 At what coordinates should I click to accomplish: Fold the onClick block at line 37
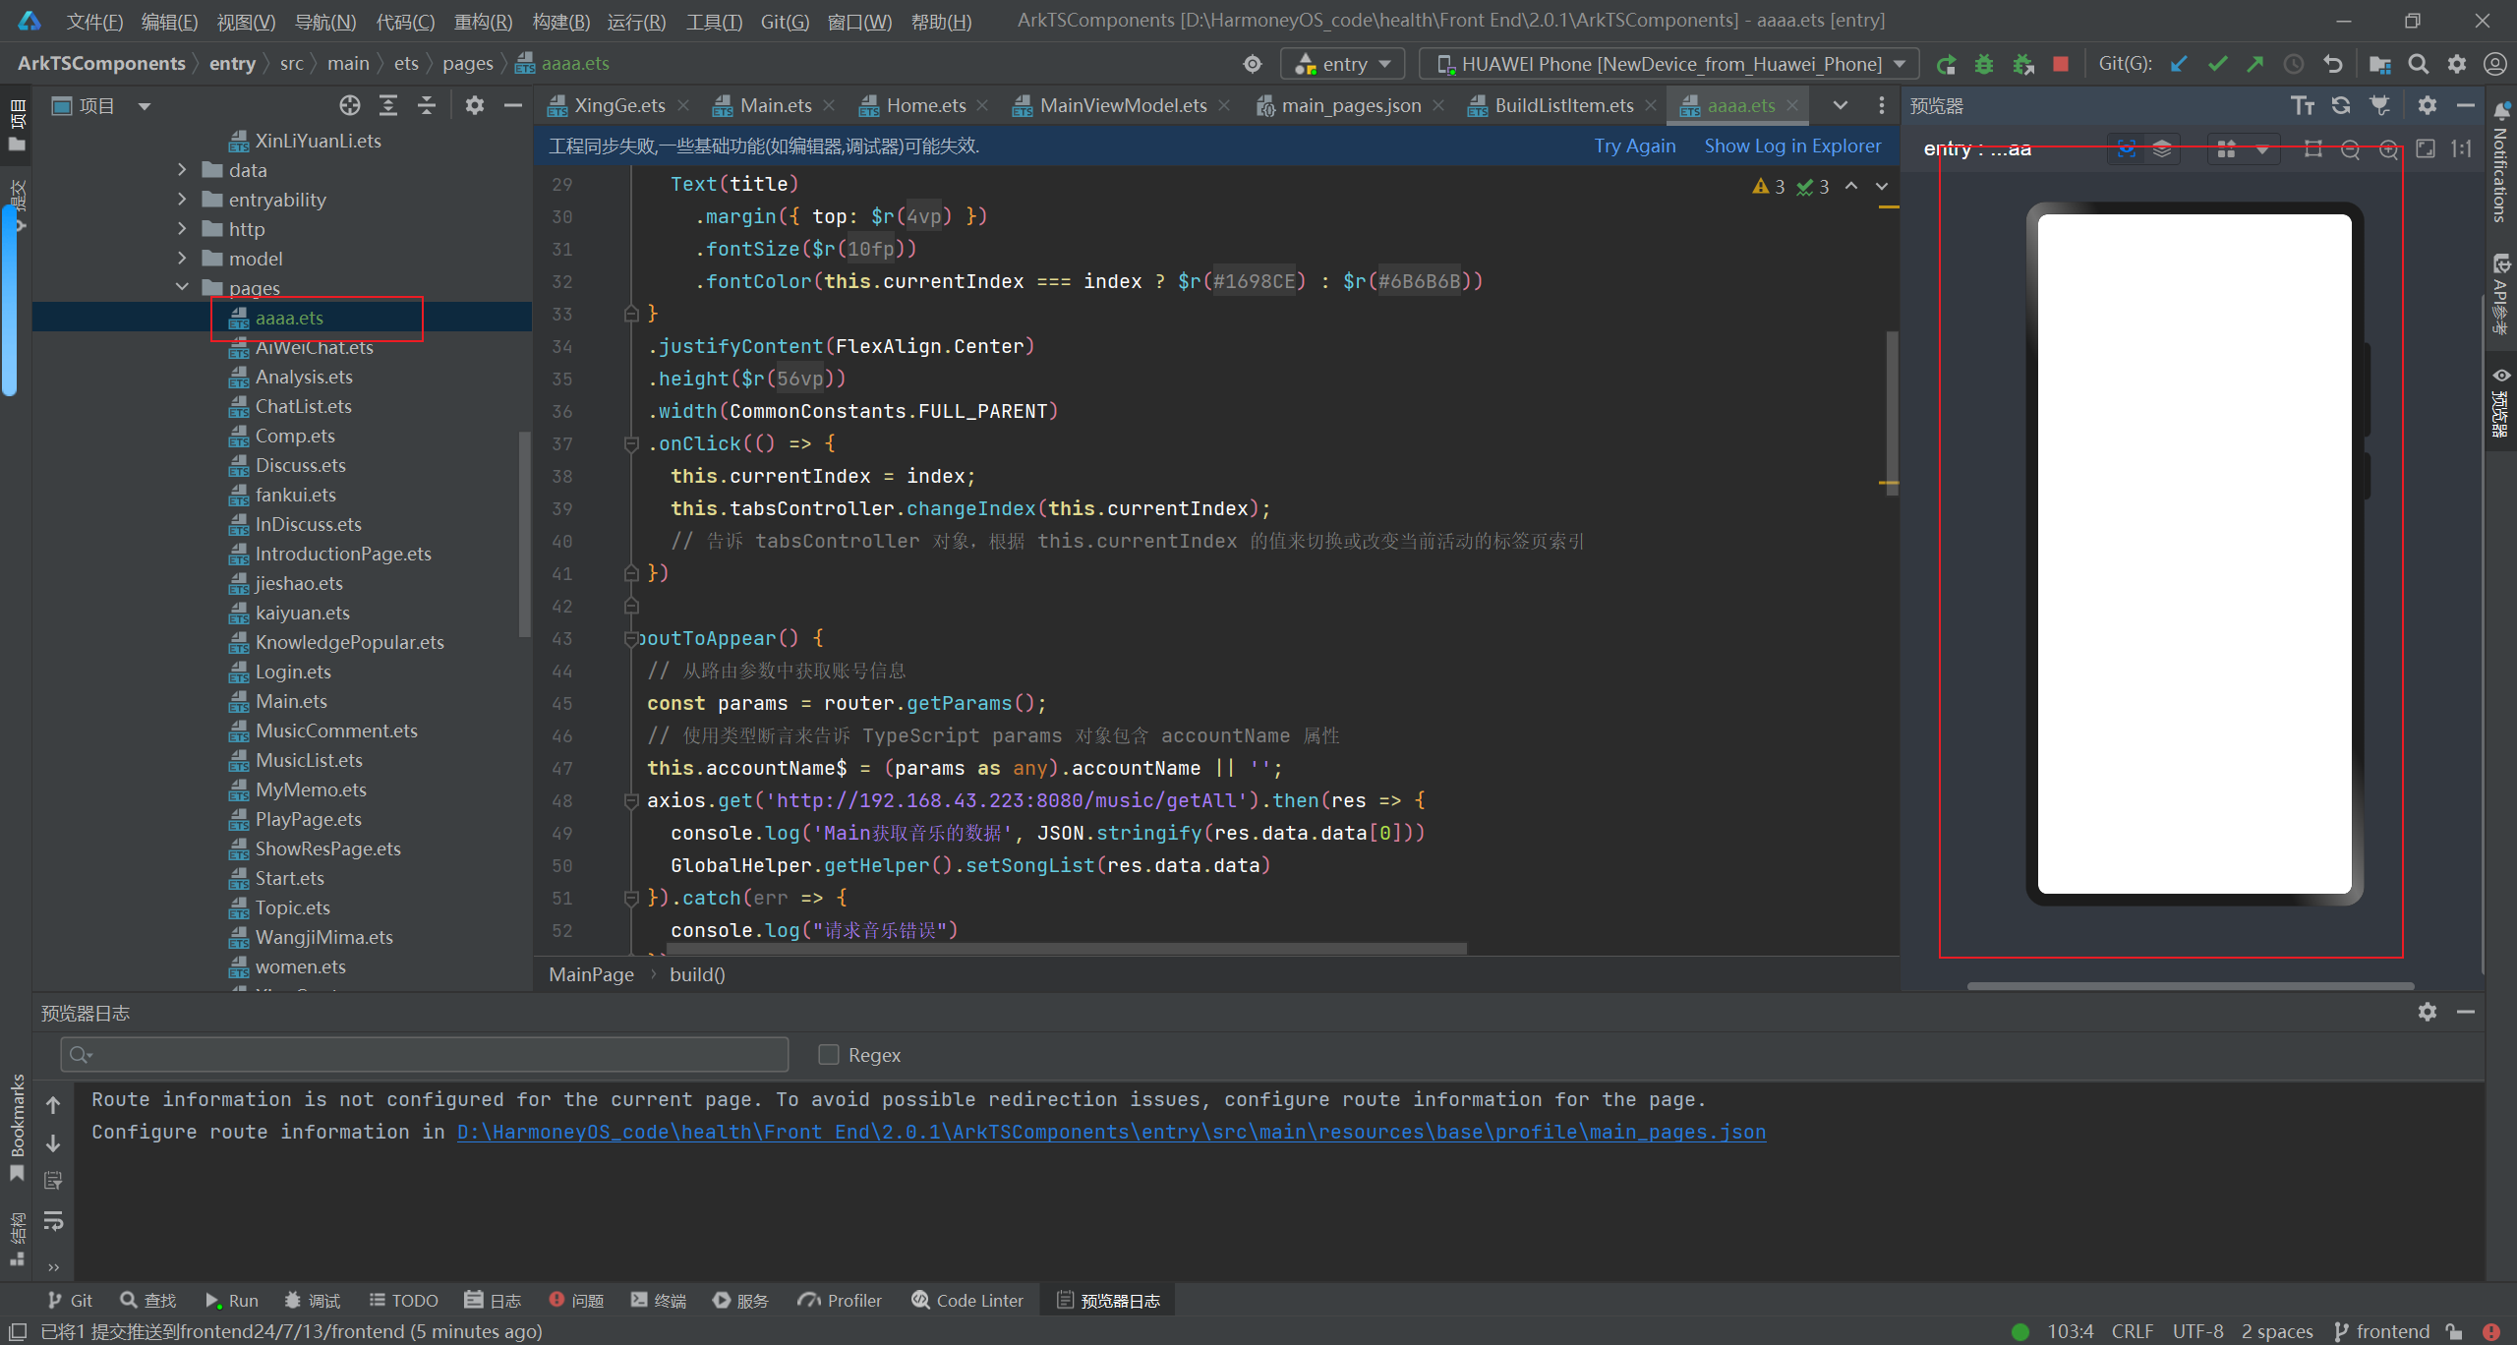(x=631, y=444)
